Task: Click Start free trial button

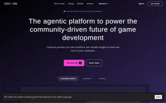Action: 74,63
